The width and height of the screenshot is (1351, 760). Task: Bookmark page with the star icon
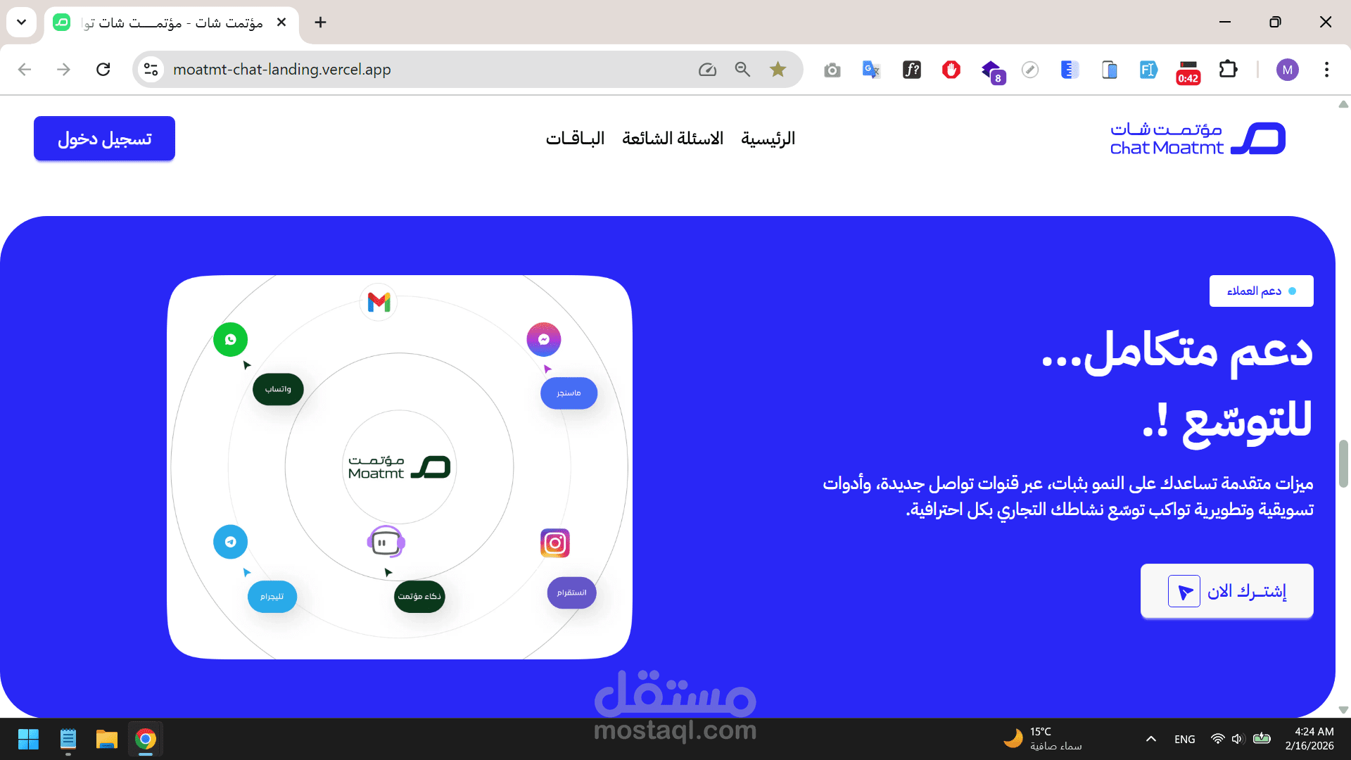778,69
